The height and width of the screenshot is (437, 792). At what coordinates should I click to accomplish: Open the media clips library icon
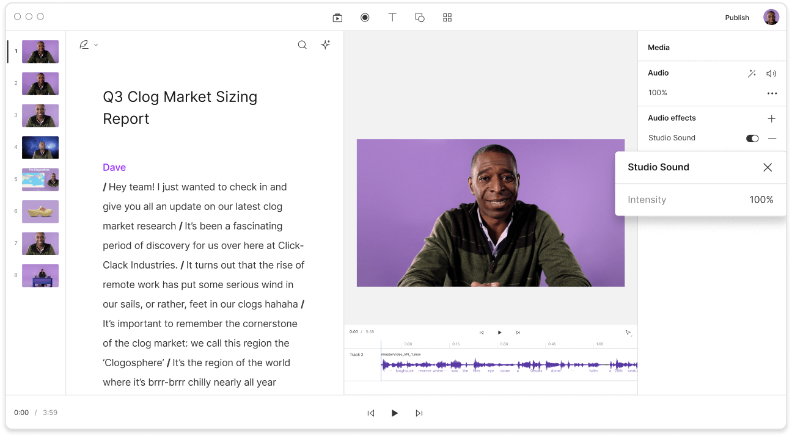click(337, 17)
